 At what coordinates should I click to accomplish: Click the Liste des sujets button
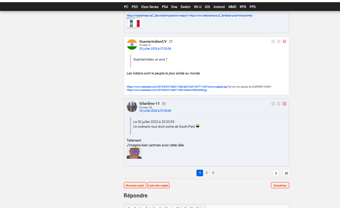(158, 185)
